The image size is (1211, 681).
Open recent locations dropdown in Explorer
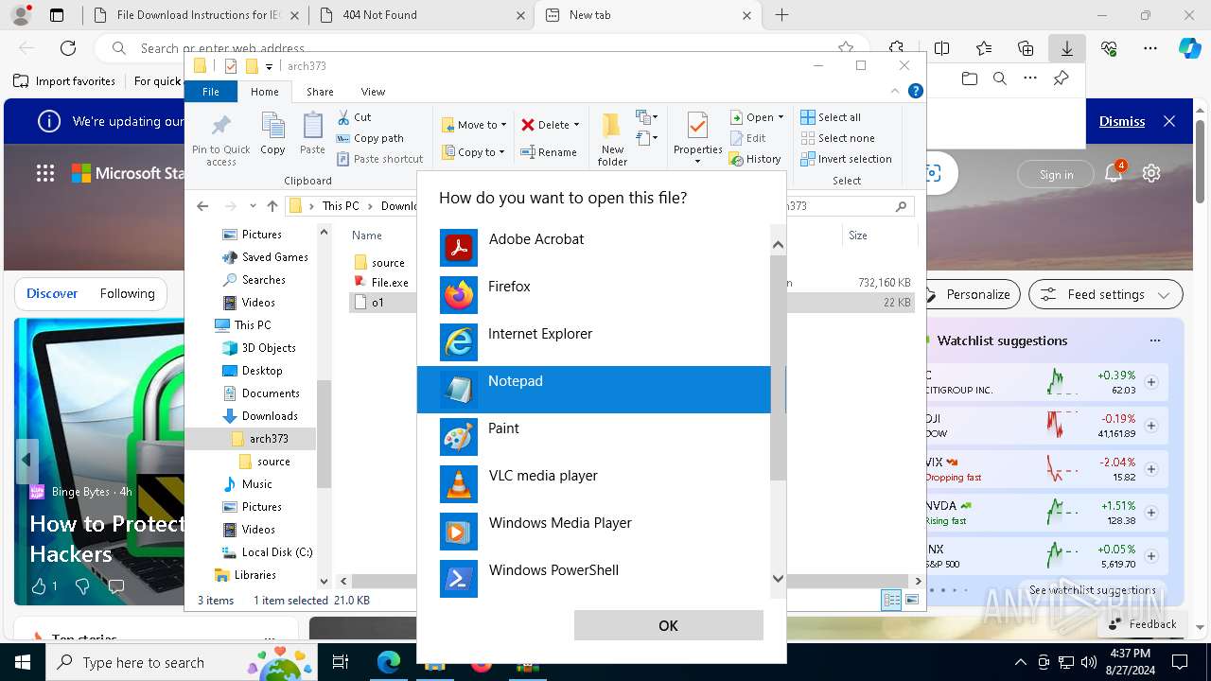253,206
